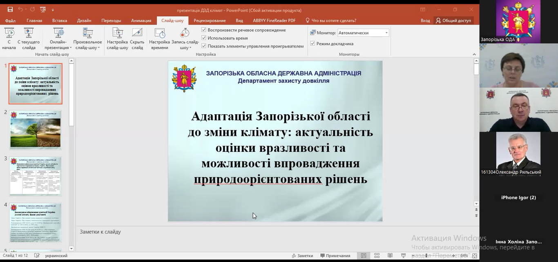Toggle 'Использовать время' checkbox
Image resolution: width=558 pixels, height=262 pixels.
coord(204,38)
